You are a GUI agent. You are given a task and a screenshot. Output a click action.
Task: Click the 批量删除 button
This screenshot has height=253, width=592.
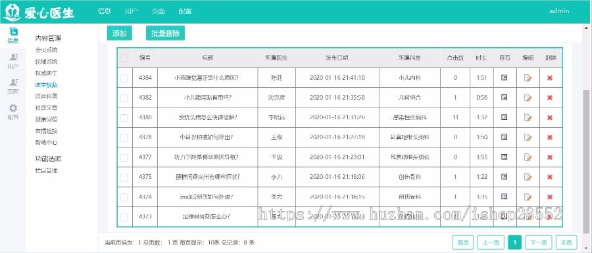click(165, 33)
